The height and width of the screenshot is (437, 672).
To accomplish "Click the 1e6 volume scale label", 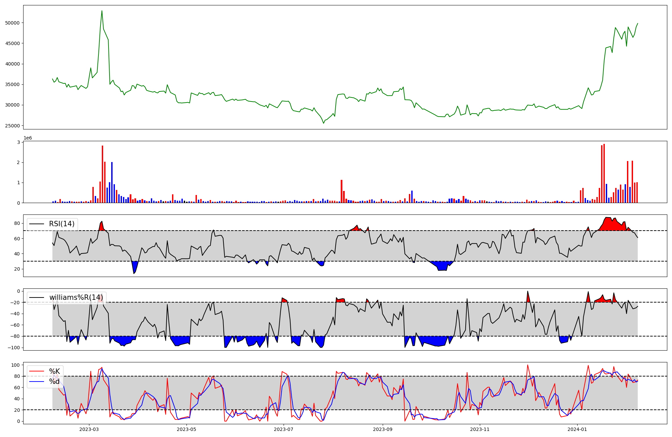I will click(x=28, y=138).
